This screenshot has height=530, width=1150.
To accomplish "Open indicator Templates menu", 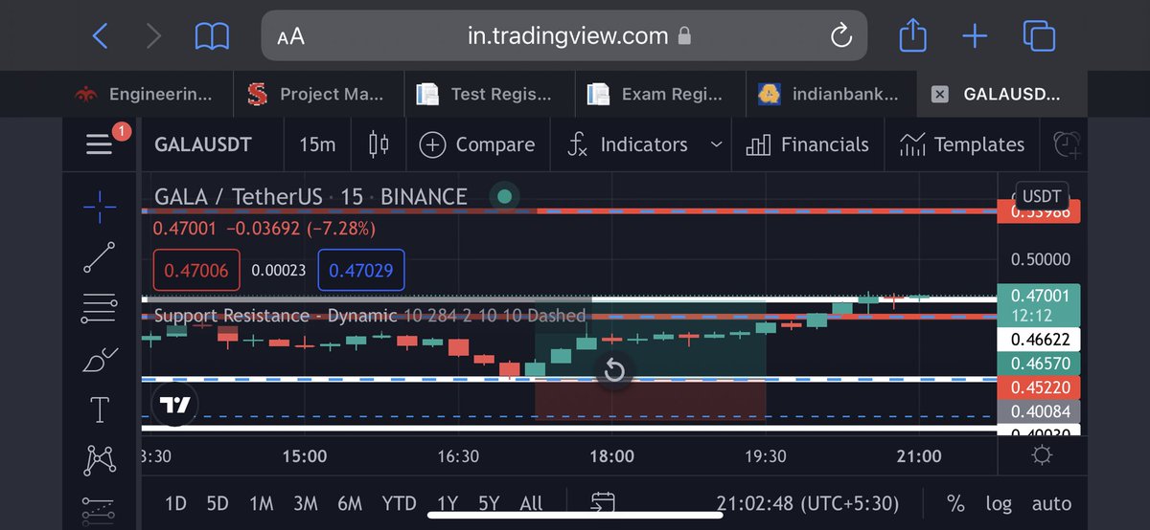I will point(961,144).
